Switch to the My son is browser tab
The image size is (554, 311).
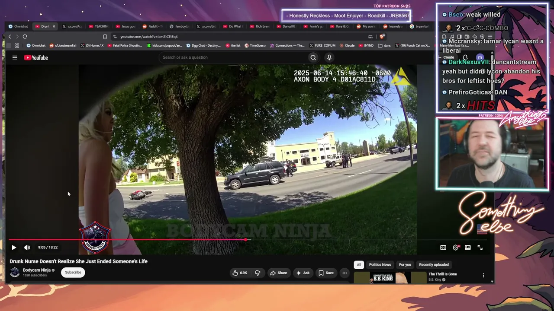coord(367,26)
